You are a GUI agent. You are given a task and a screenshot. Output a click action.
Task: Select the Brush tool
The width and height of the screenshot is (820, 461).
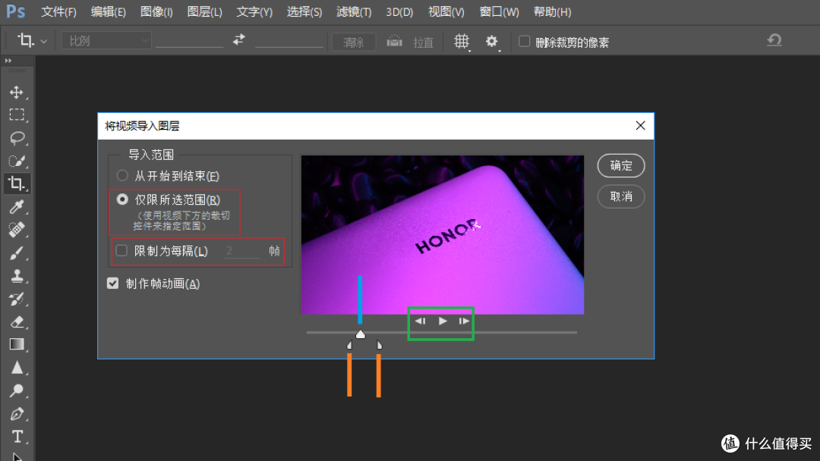click(17, 253)
